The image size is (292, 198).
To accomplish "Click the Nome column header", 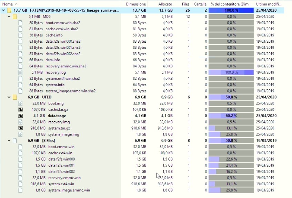I will (8, 4).
